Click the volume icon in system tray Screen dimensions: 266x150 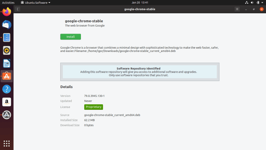[252, 3]
